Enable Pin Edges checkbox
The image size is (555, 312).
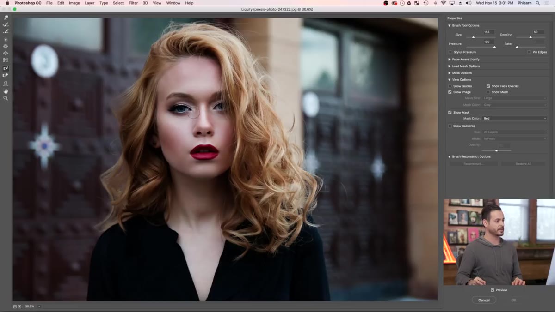tap(529, 52)
